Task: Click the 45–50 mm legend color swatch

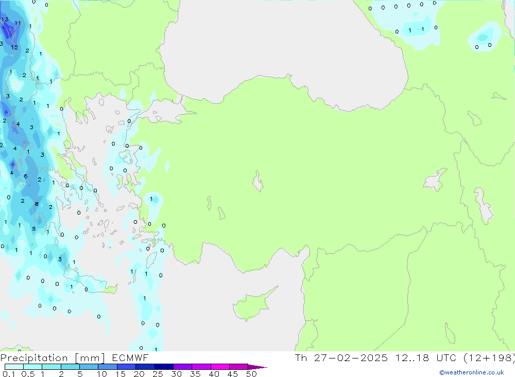Action: (238, 367)
